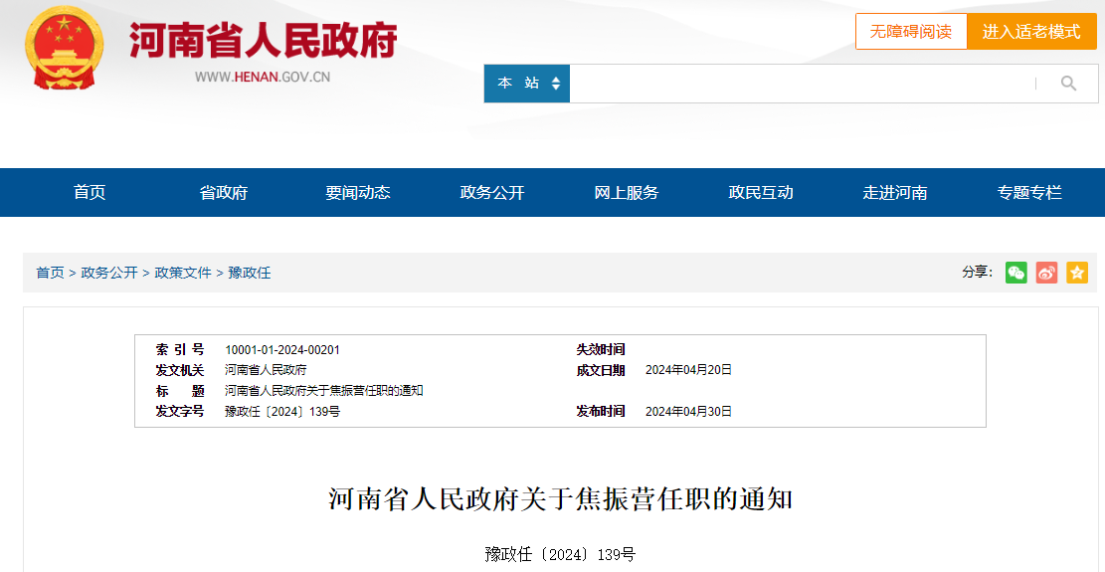Viewport: 1105px width, 572px height.
Task: Click WWW.HENAN.GOV.CN URL text
Action: [263, 77]
